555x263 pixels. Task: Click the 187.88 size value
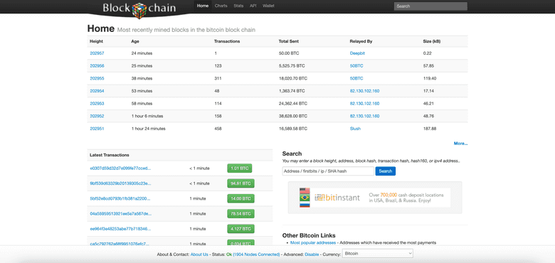pyautogui.click(x=429, y=129)
